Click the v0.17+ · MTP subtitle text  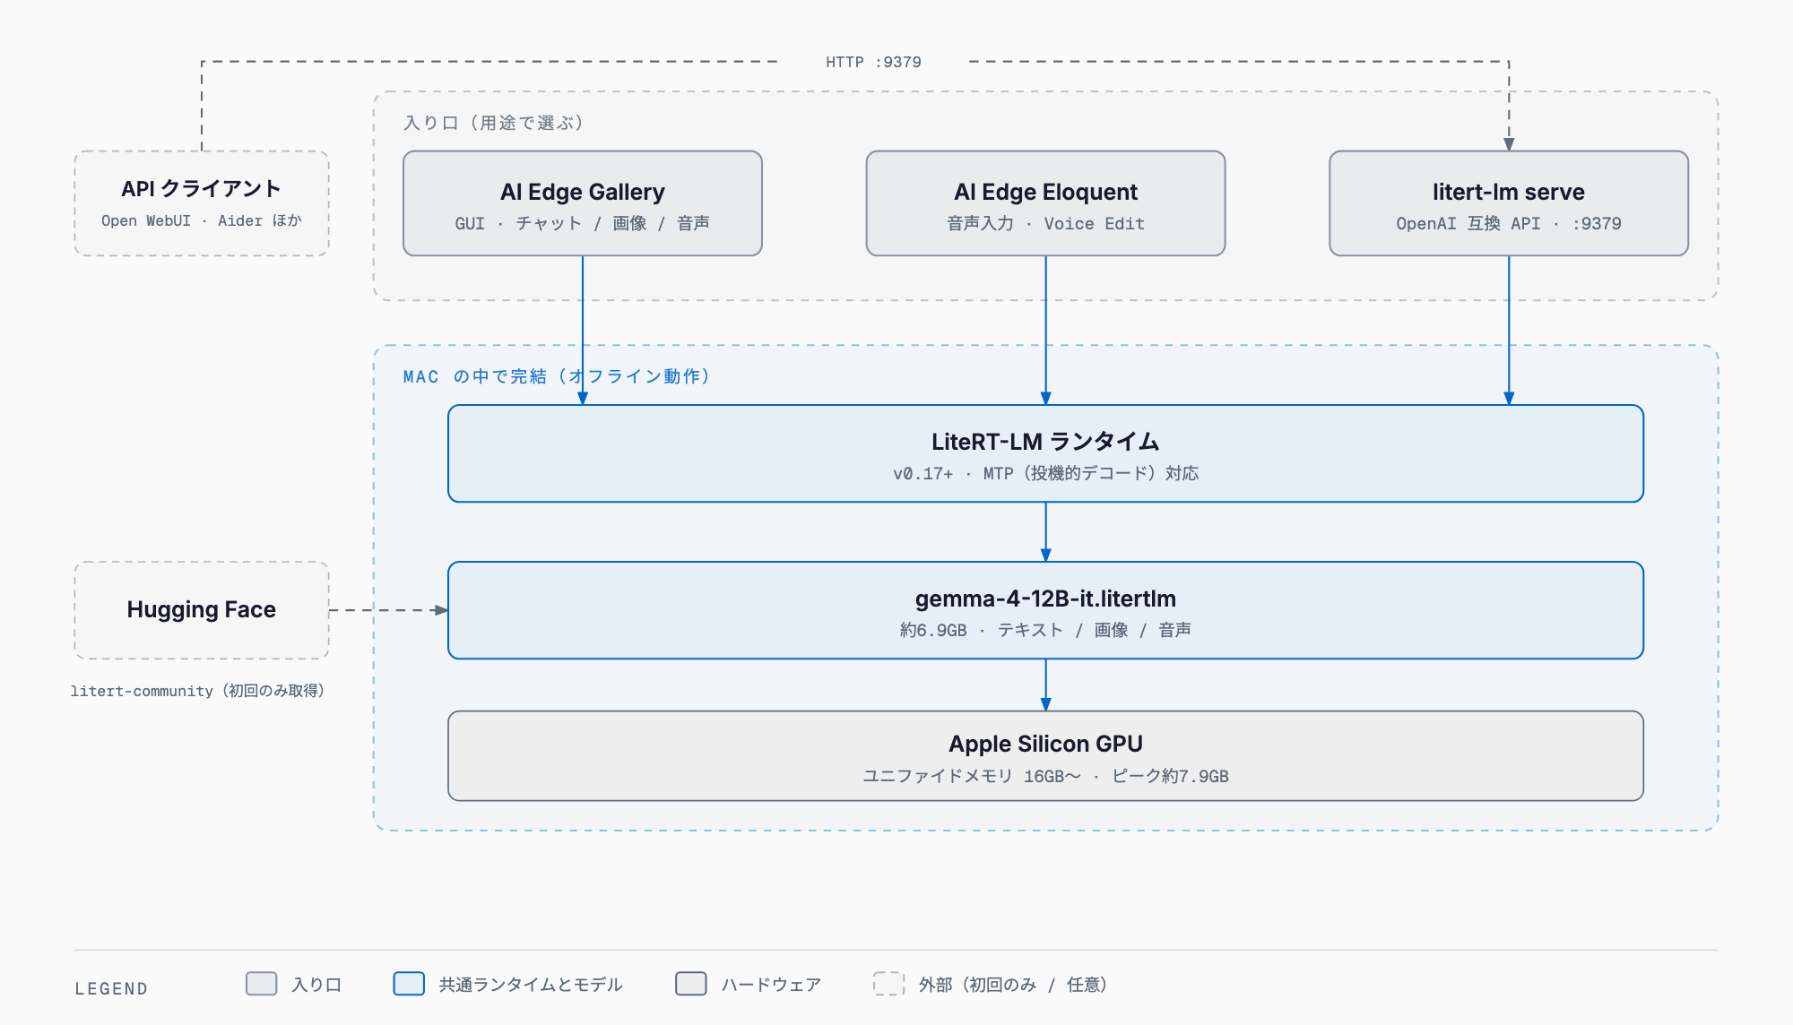(1045, 473)
